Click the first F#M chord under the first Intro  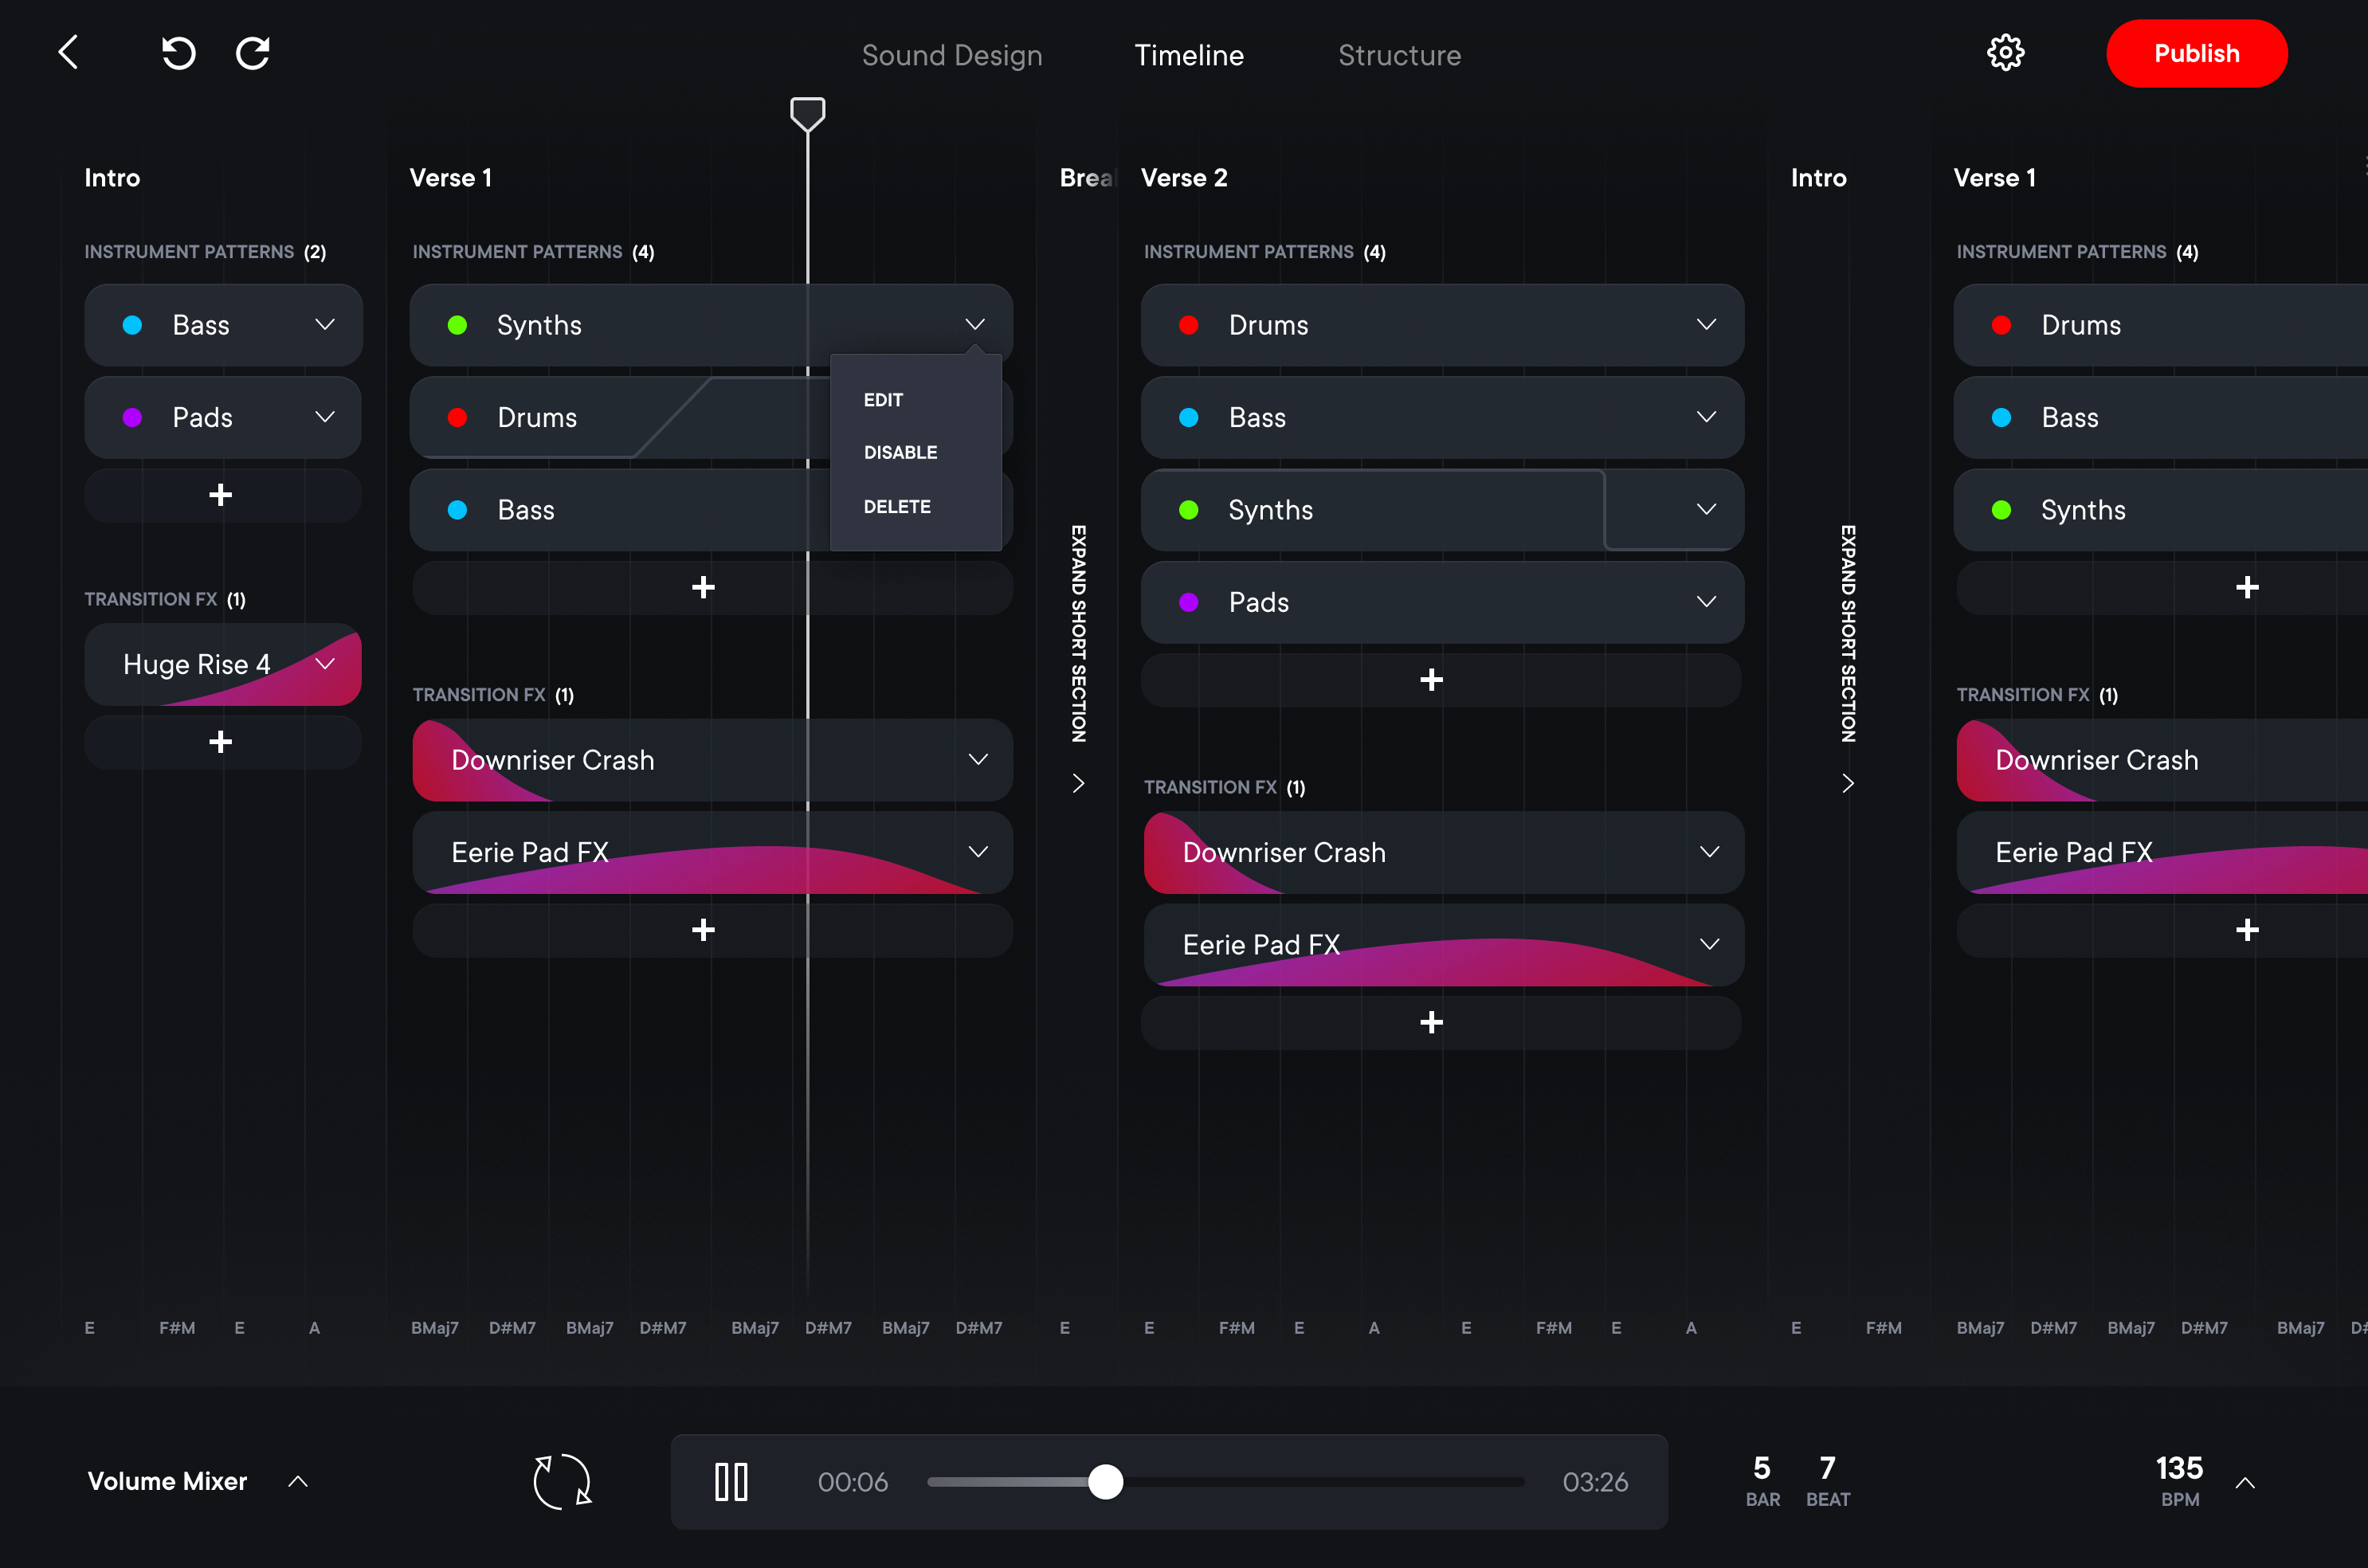pyautogui.click(x=177, y=1328)
